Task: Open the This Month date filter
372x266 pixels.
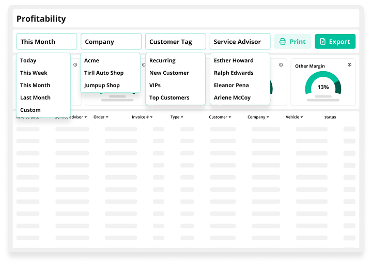Action: [47, 42]
